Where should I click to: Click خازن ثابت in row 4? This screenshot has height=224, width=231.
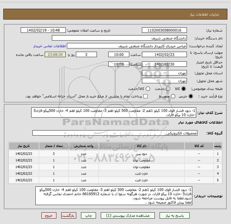pyautogui.click(x=141, y=174)
